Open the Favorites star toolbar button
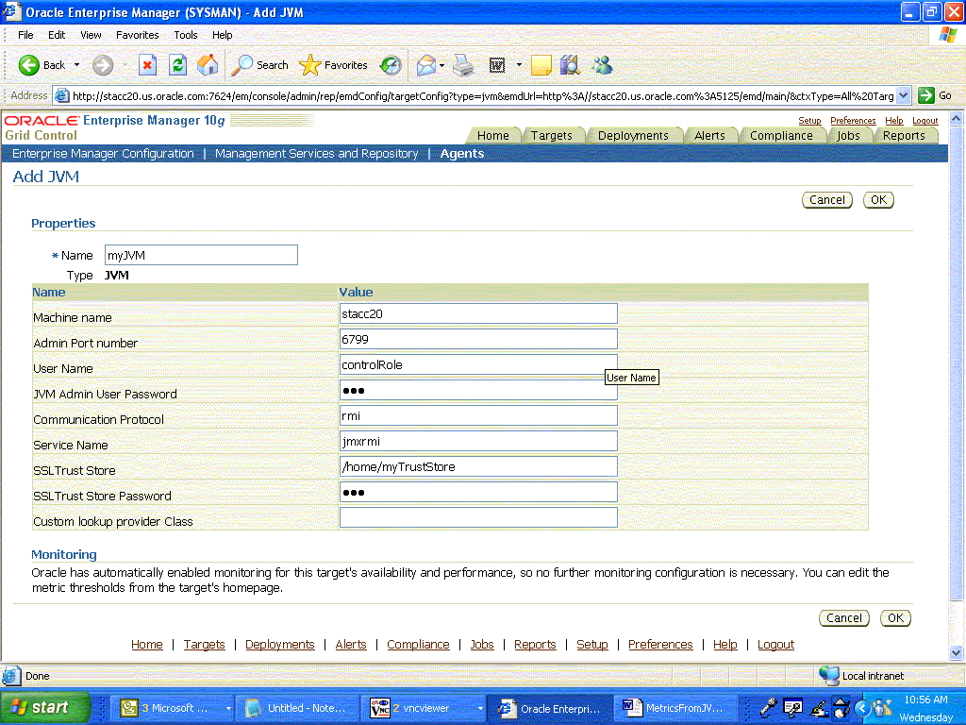The image size is (966, 725). pos(333,65)
